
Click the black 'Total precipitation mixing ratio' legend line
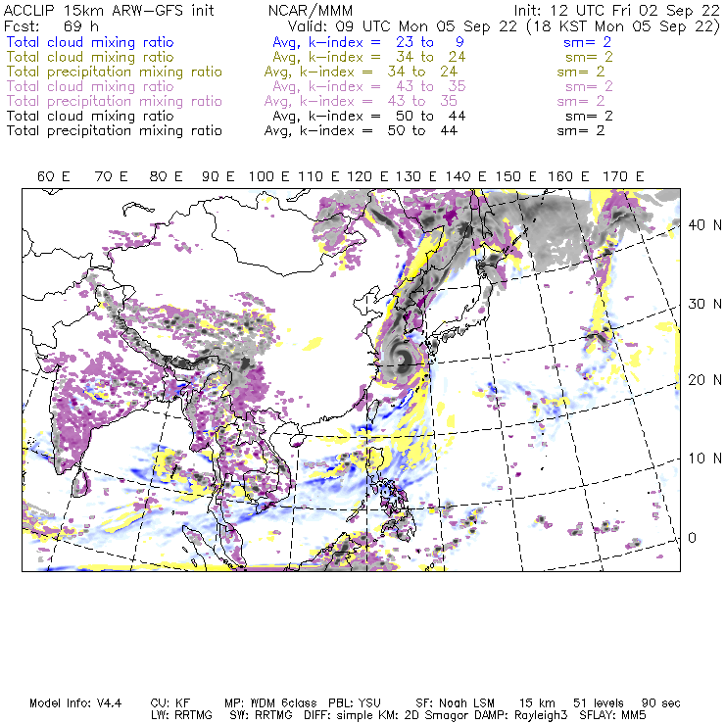click(115, 131)
